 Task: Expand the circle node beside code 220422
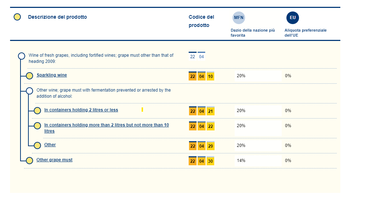(x=37, y=126)
